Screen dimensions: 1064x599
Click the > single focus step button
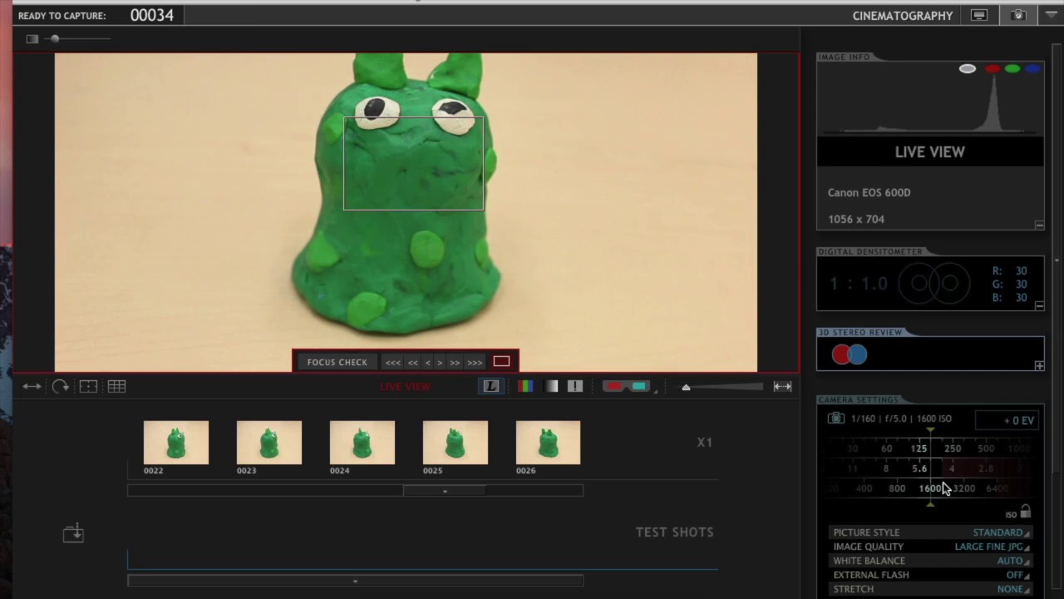(441, 362)
